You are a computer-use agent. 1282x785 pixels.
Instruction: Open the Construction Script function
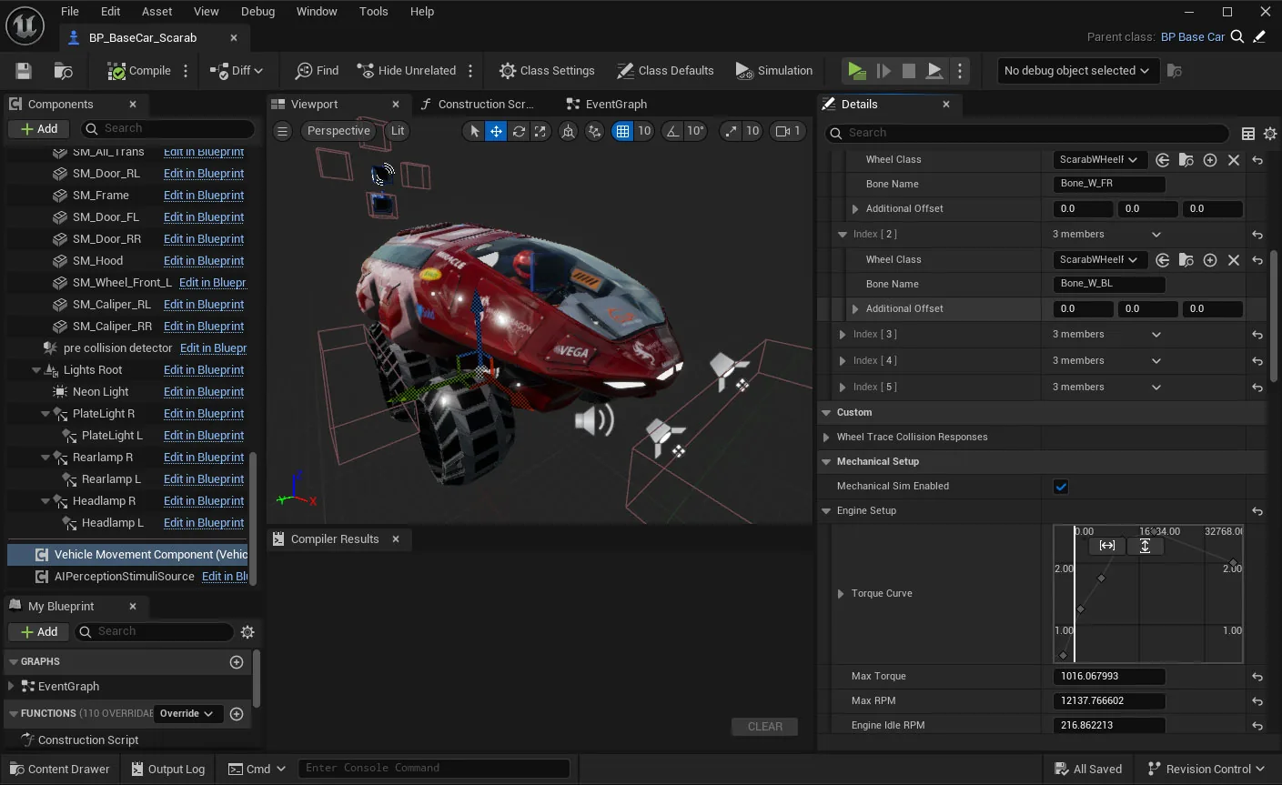click(88, 740)
